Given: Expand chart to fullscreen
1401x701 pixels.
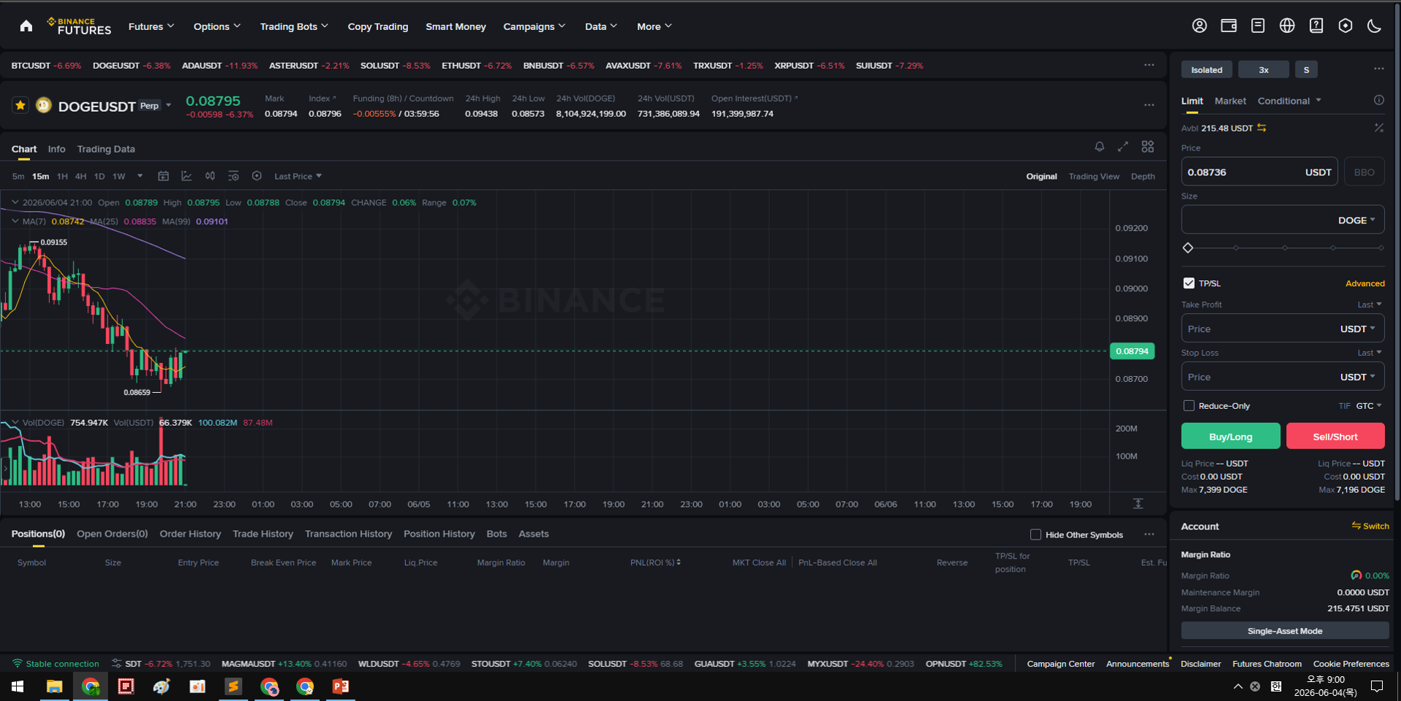Looking at the screenshot, I should coord(1123,147).
